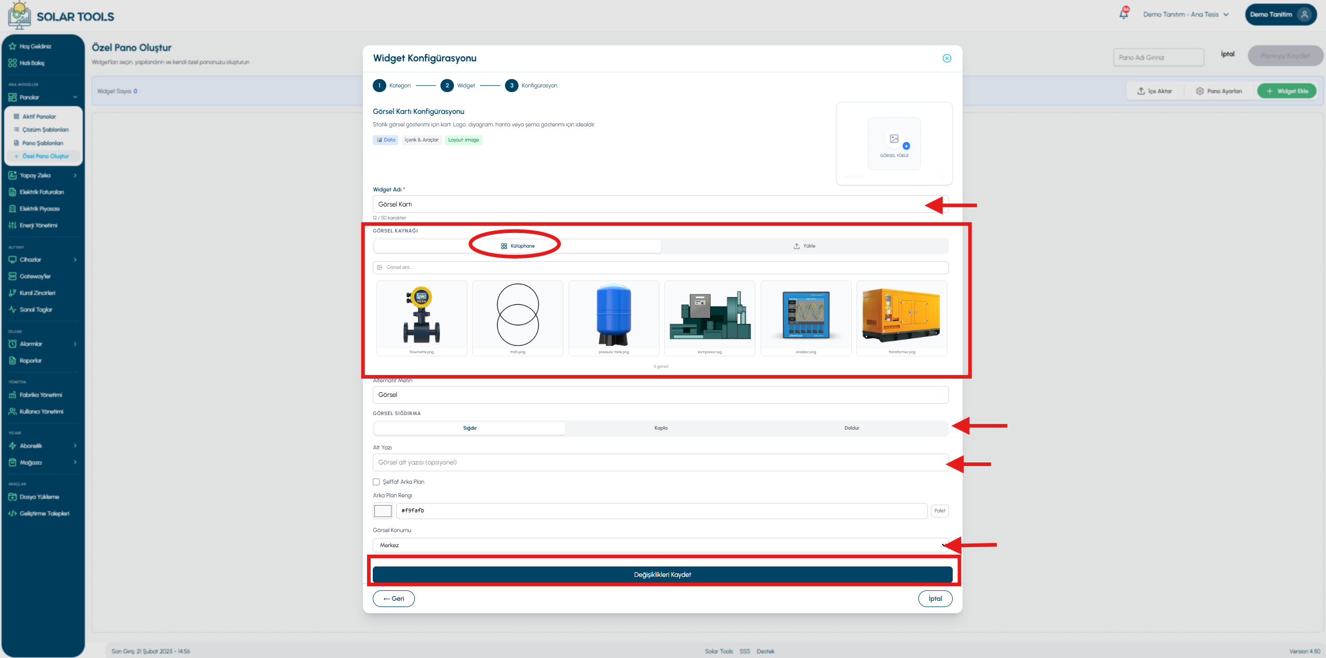
Task: Click the Görsel Yükle upload icon
Action: tap(894, 139)
